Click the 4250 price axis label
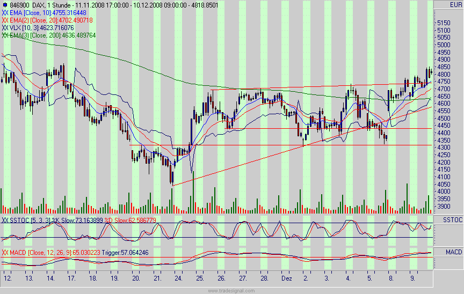Viewport: 464px width, 294px height. click(x=443, y=155)
